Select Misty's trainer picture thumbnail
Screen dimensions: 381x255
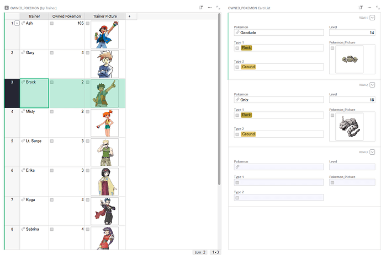pos(105,123)
